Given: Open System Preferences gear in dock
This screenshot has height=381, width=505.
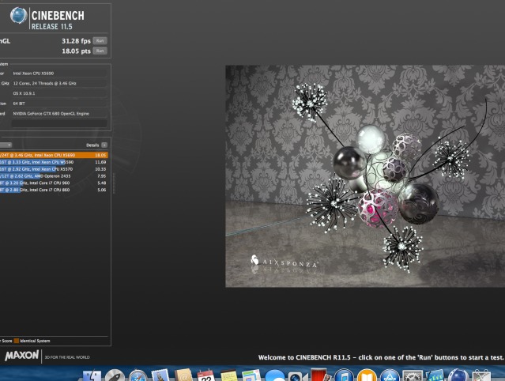Looking at the screenshot, I should tap(413, 375).
